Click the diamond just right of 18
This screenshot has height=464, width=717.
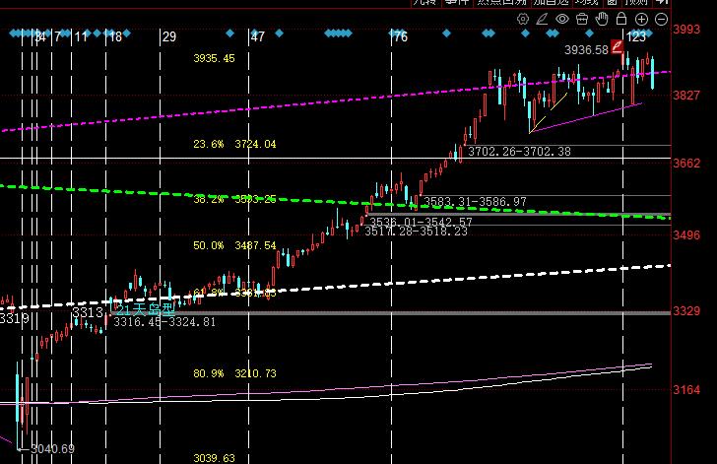click(x=126, y=33)
